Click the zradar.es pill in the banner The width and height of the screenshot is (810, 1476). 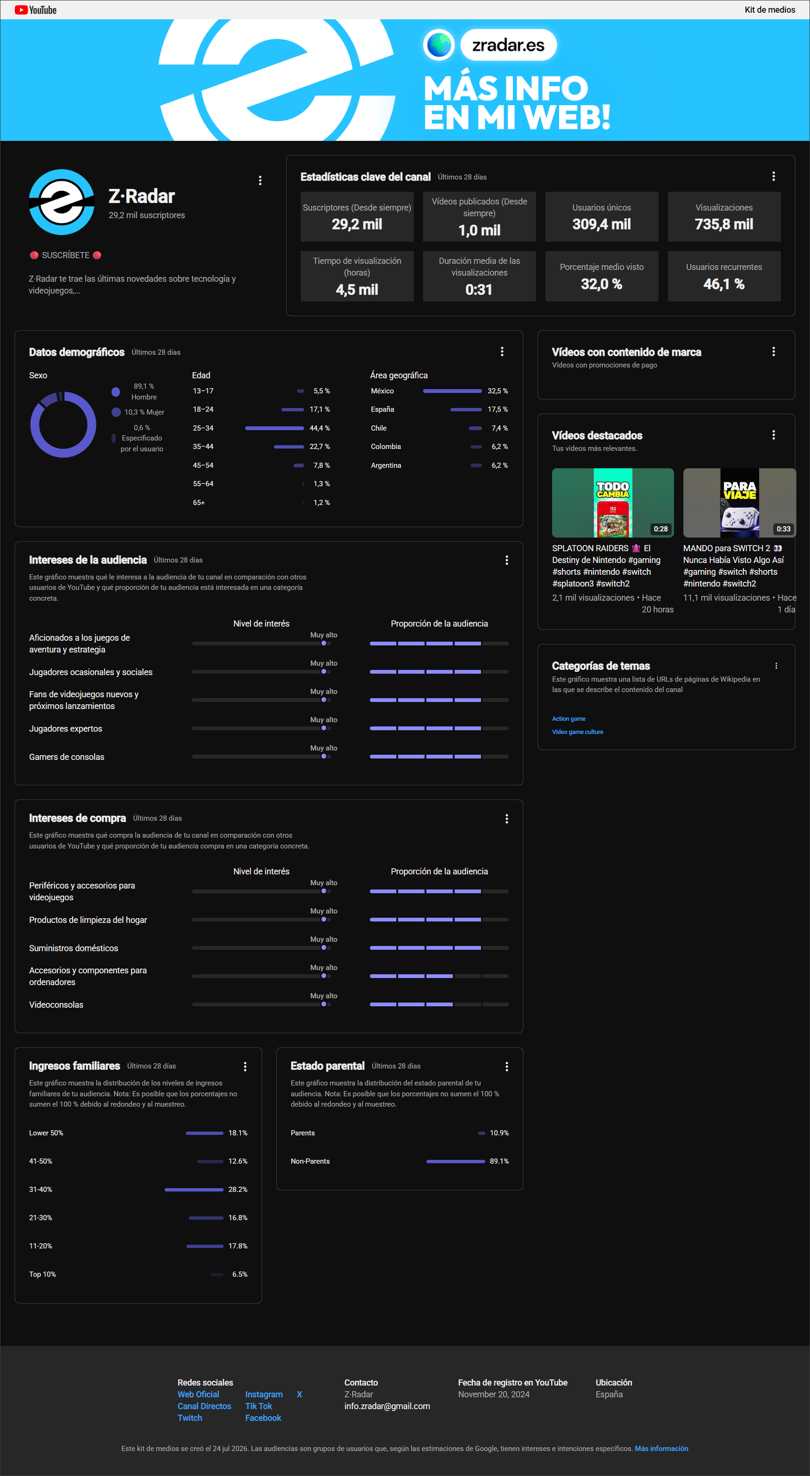click(508, 45)
